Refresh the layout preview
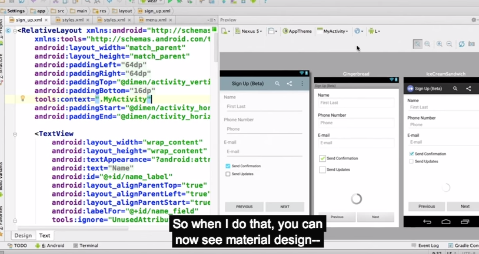Screen dimensions: 479x254 pos(461,44)
